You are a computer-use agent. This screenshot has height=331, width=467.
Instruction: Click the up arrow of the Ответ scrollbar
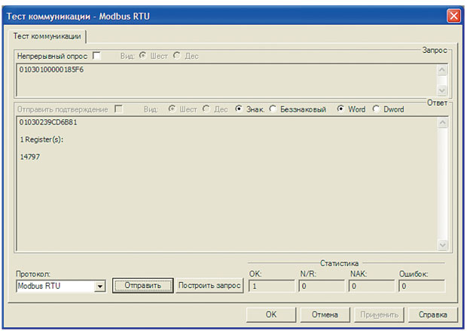click(x=443, y=123)
